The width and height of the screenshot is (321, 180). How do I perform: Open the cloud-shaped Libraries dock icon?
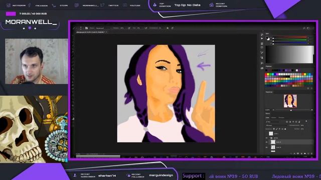(262, 68)
